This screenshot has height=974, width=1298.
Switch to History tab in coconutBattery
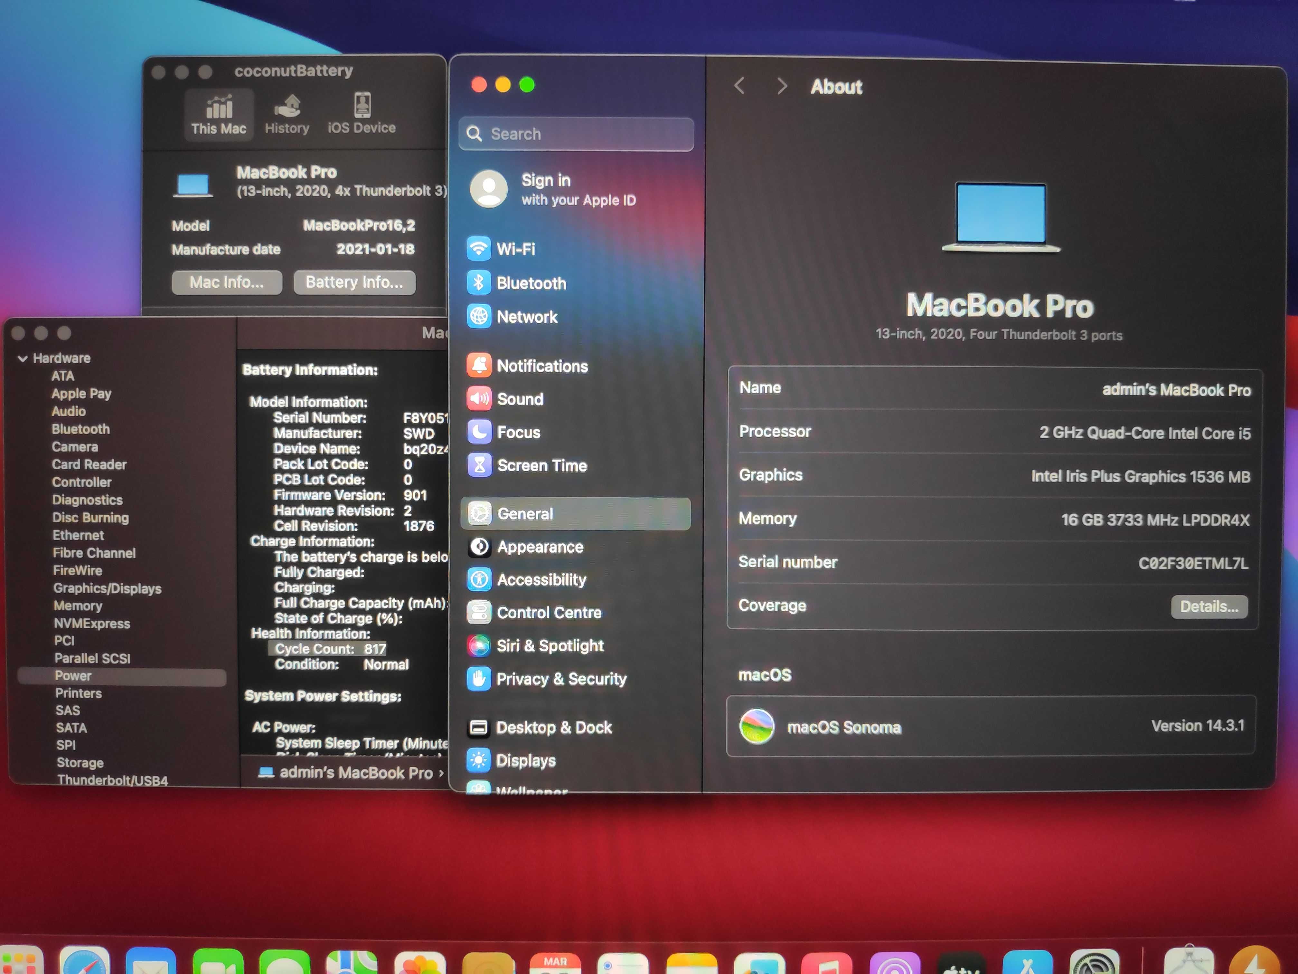click(x=287, y=114)
